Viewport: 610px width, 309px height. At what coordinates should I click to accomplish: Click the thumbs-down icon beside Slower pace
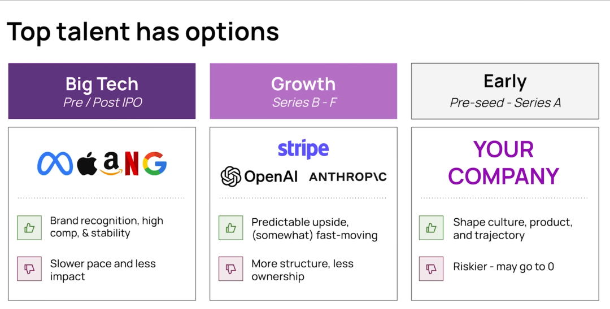click(29, 269)
